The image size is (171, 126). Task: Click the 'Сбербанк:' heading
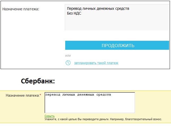coord(38,81)
